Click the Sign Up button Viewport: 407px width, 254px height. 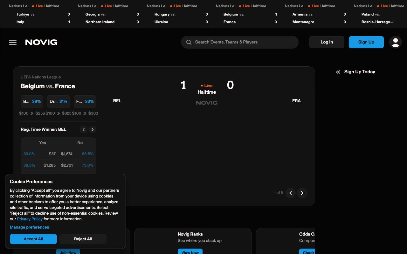coord(366,42)
